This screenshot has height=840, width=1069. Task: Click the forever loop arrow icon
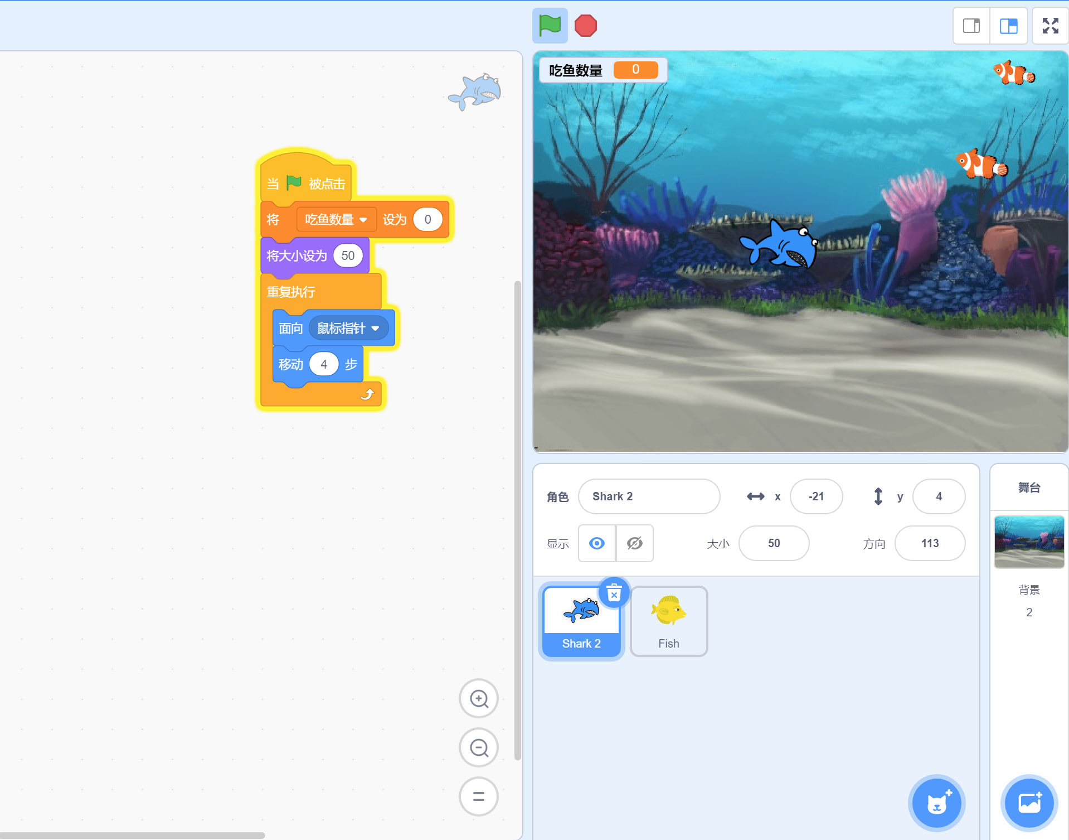pyautogui.click(x=367, y=395)
